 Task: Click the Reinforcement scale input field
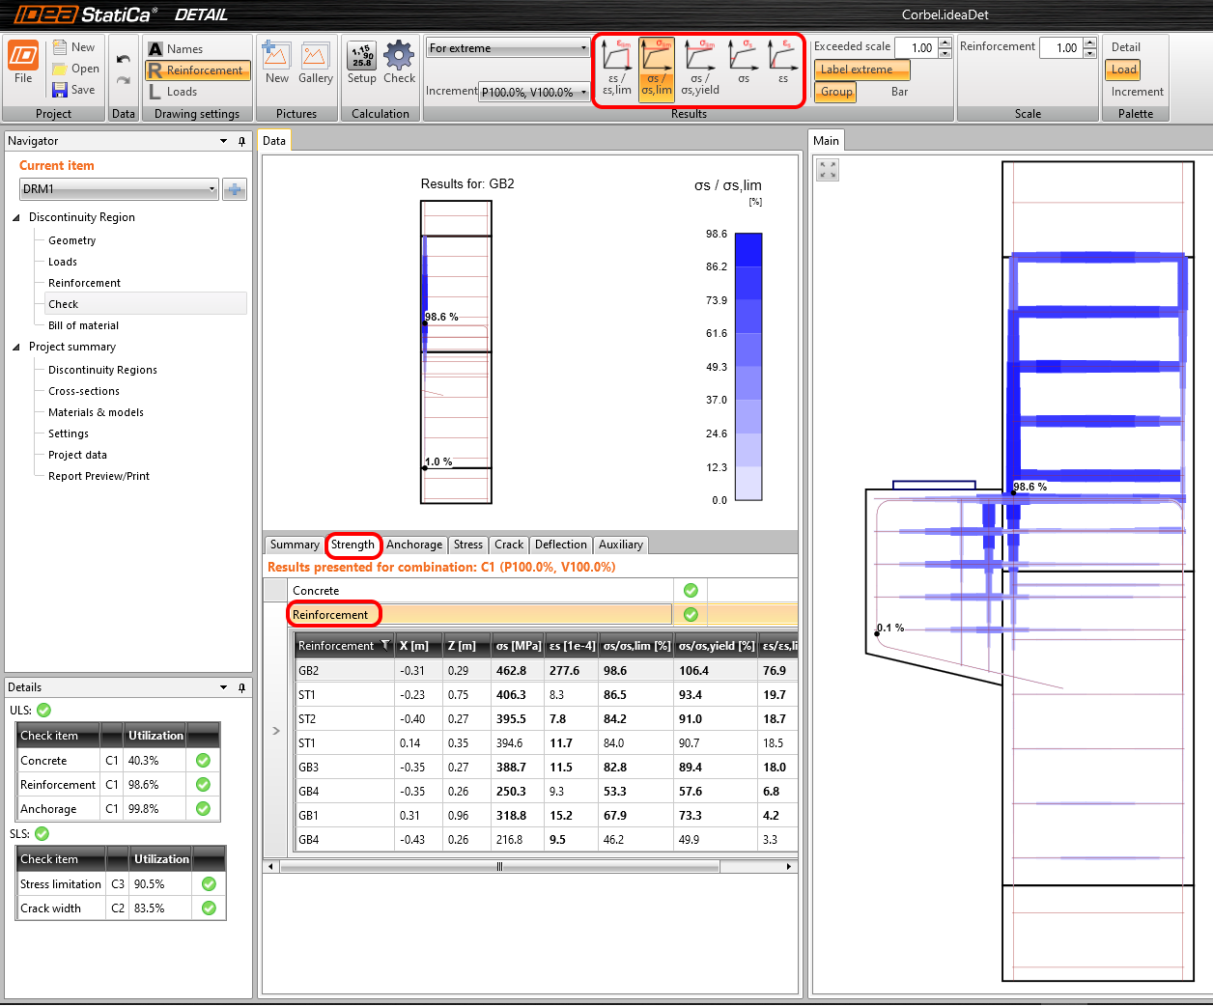tap(1060, 47)
